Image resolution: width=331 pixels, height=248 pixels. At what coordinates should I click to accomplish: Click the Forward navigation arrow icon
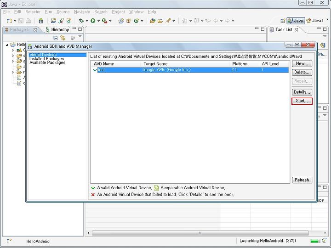tap(228, 21)
